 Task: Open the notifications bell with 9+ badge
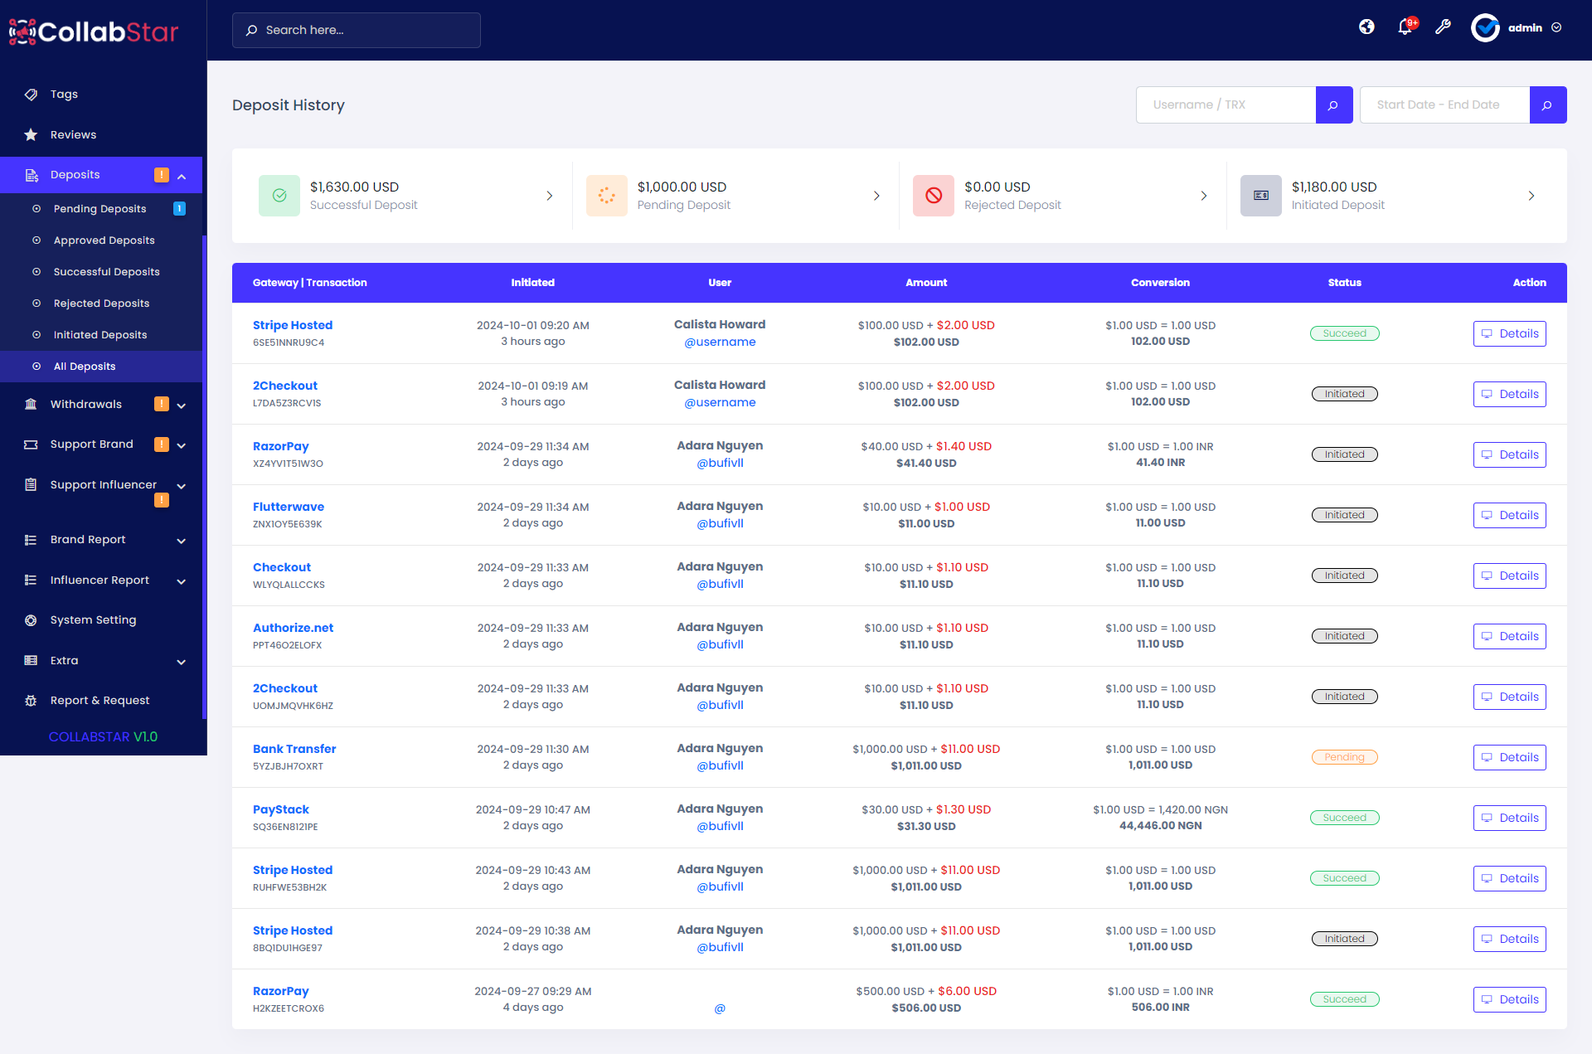[x=1405, y=27]
